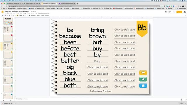
Task: Open the Google account avatar
Action: [184, 12]
